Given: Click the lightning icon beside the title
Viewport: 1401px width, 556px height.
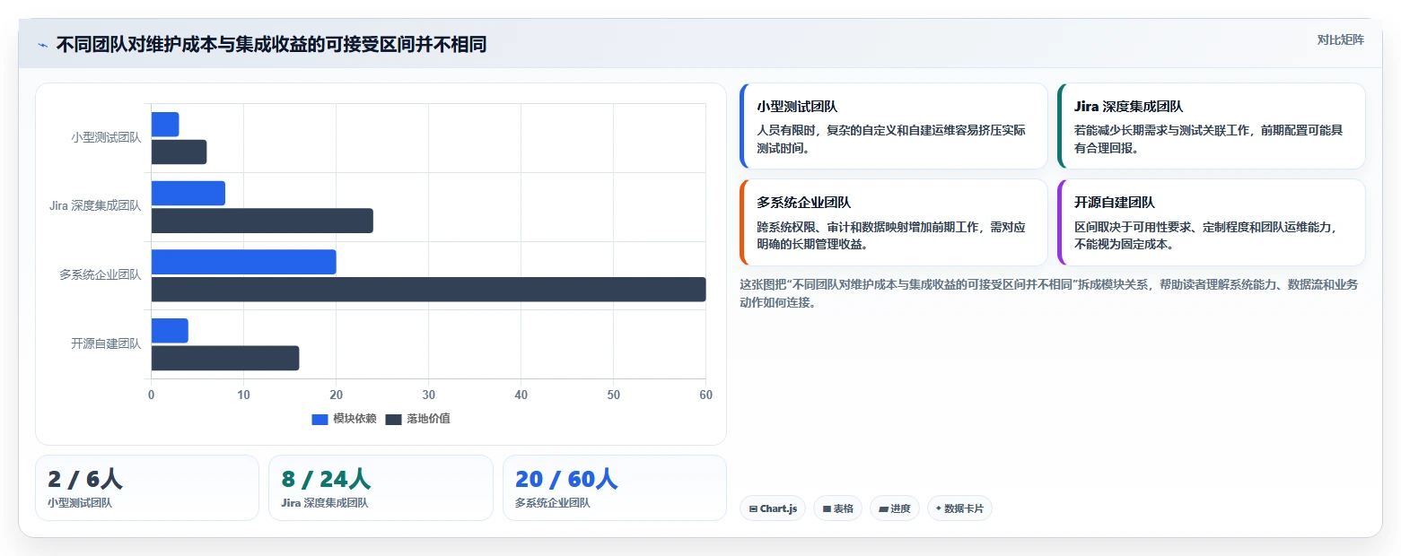Looking at the screenshot, I should (x=42, y=45).
